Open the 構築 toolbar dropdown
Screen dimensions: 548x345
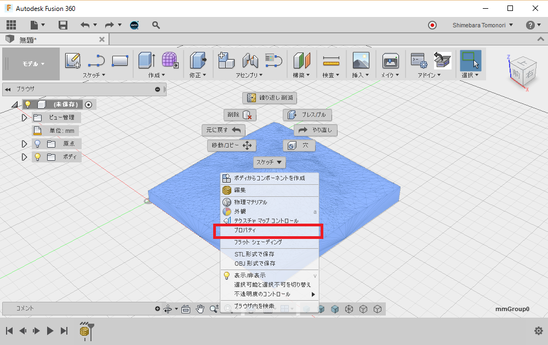point(301,75)
